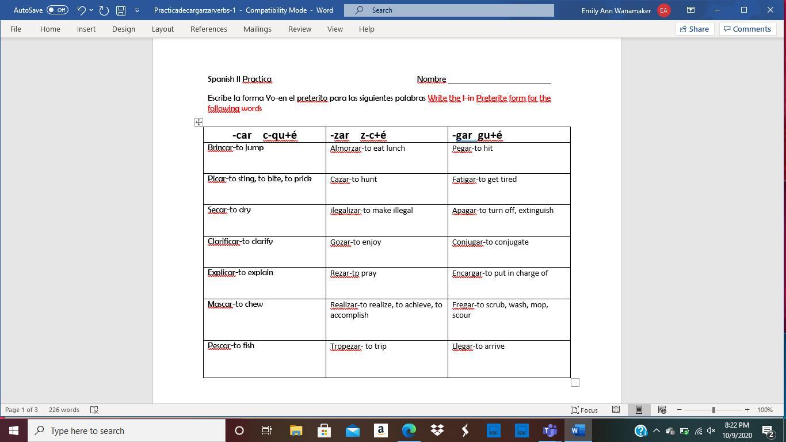Screen dimensions: 786x442
Task: Open Customize Quick Access Toolbar dropdown
Action: click(x=137, y=10)
